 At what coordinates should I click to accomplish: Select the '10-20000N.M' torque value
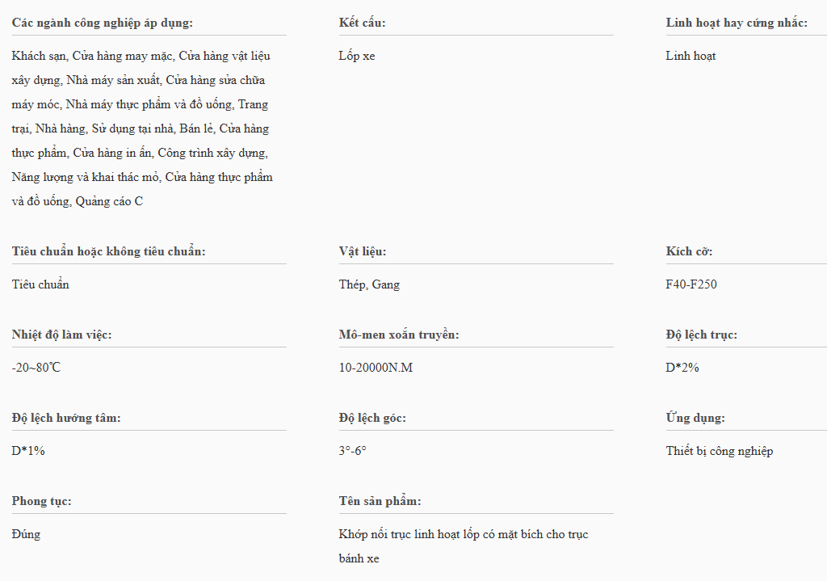pyautogui.click(x=376, y=368)
